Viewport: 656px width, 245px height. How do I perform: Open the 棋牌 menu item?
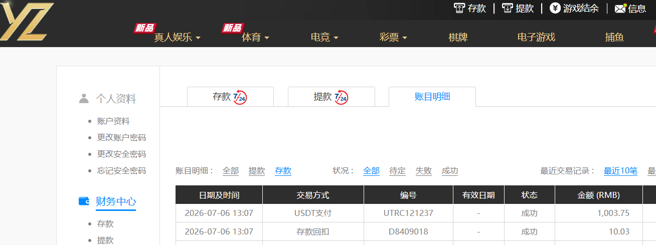pyautogui.click(x=458, y=37)
